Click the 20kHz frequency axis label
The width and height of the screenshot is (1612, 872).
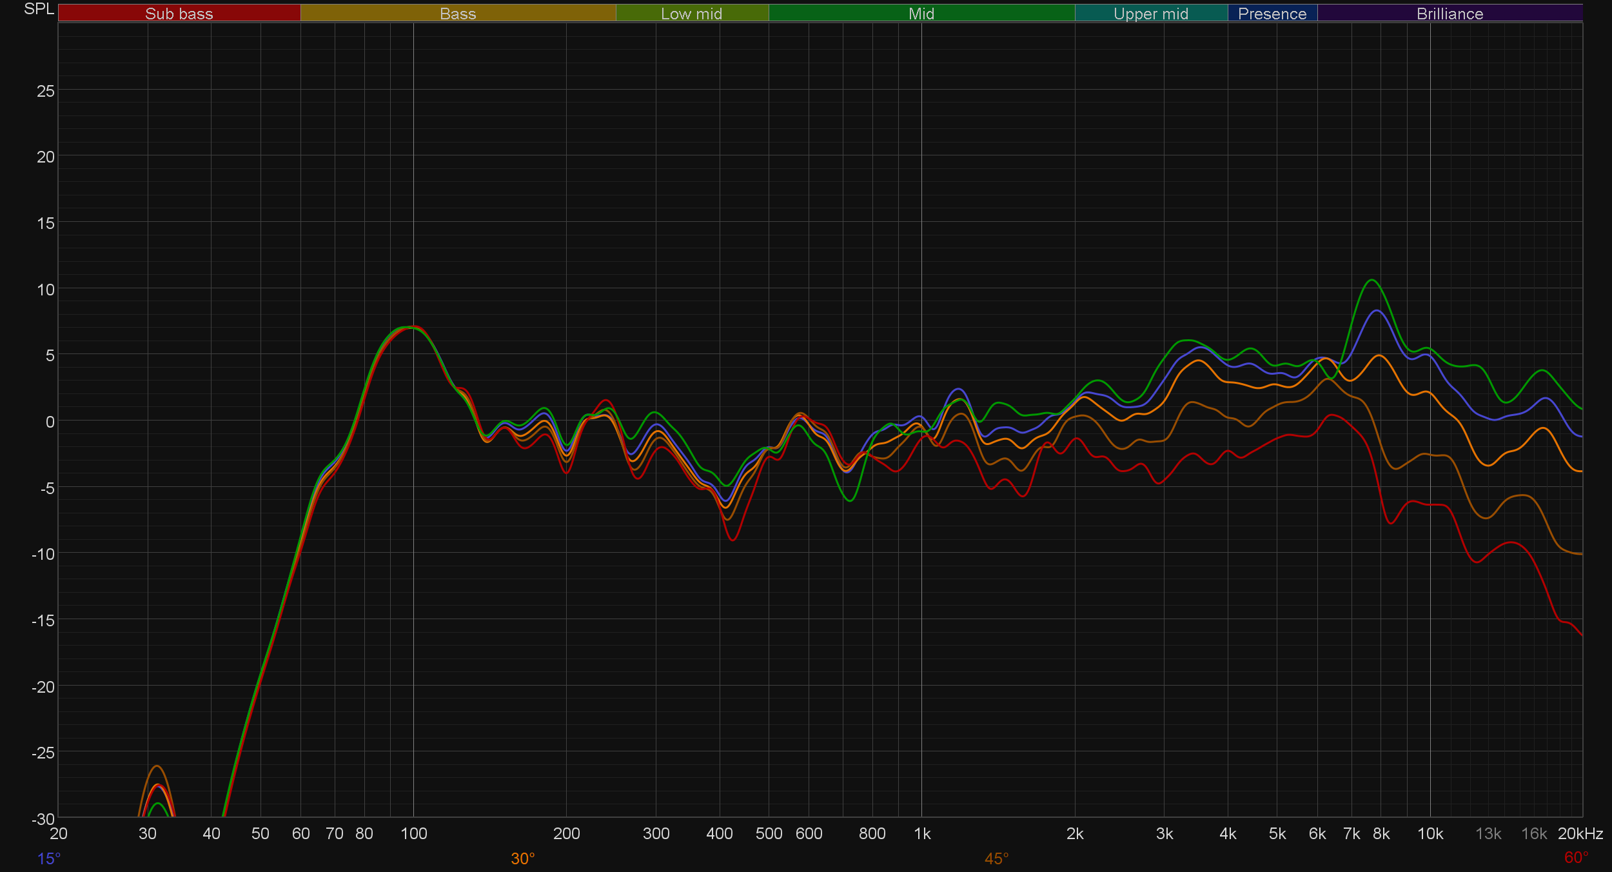click(x=1580, y=834)
